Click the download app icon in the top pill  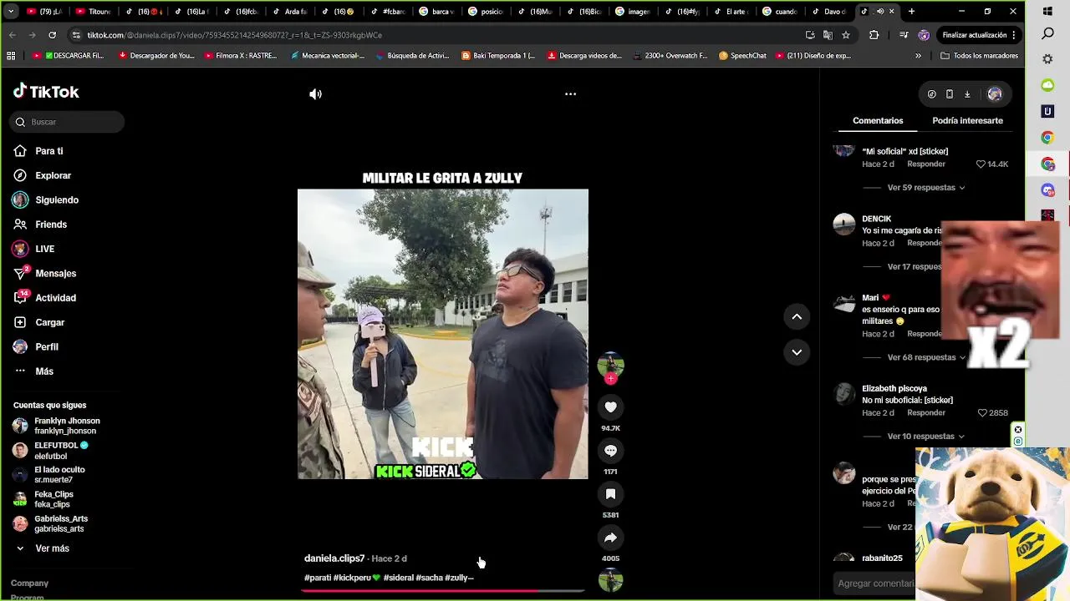tap(967, 94)
